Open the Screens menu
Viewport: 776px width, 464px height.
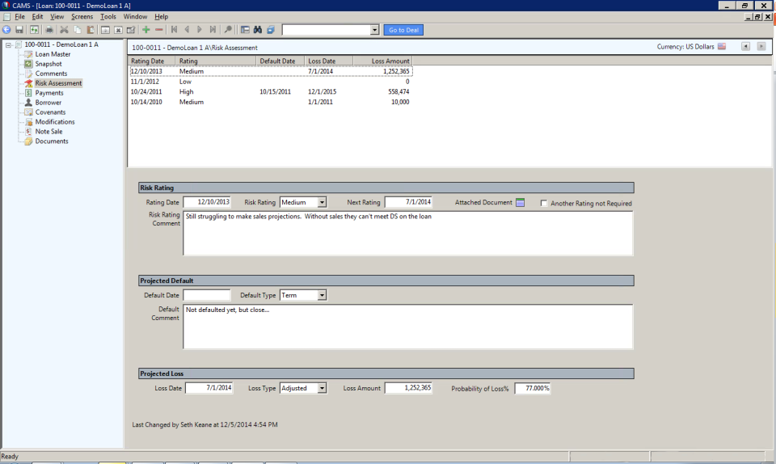pyautogui.click(x=82, y=16)
